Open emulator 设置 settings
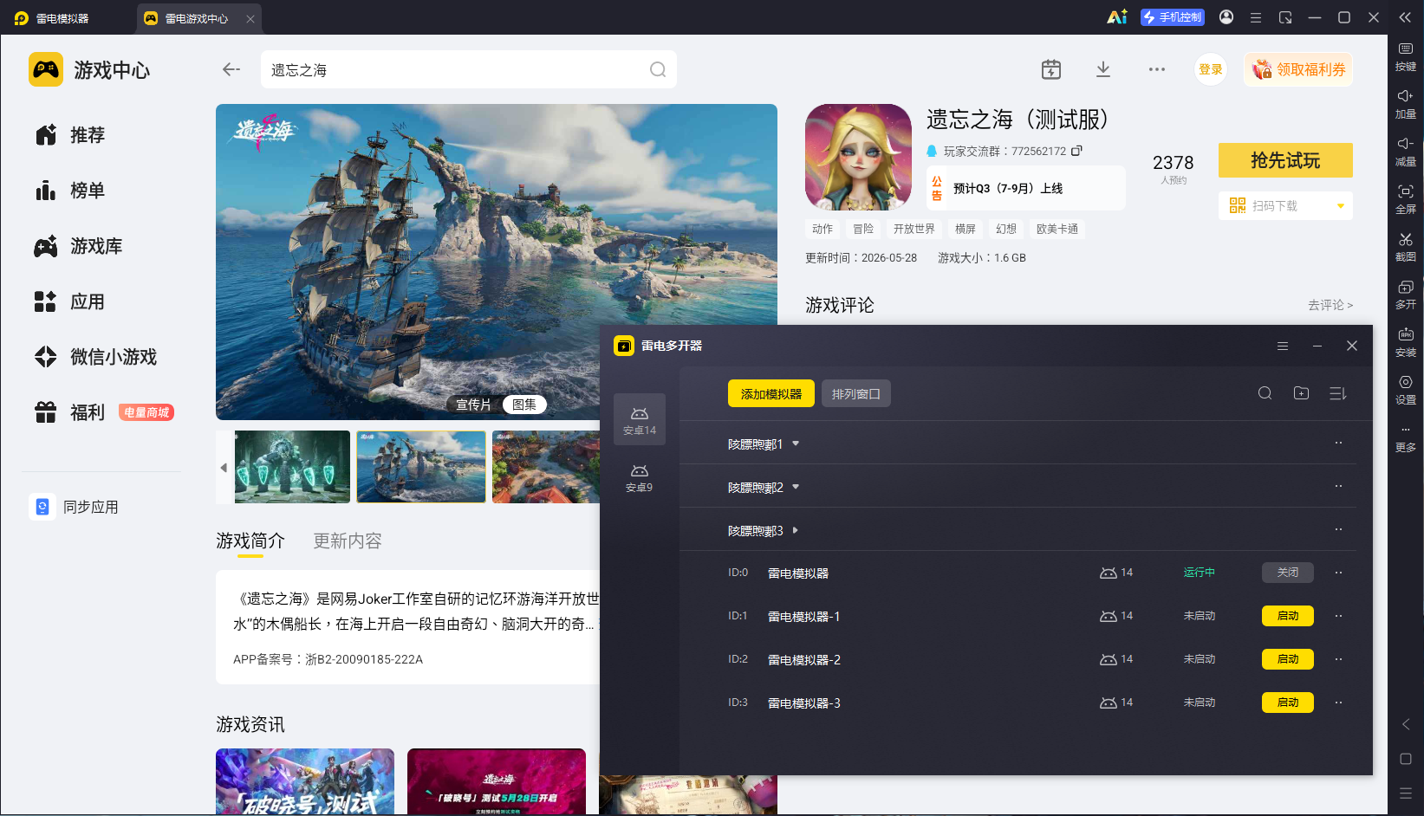Image resolution: width=1424 pixels, height=816 pixels. (x=1405, y=390)
